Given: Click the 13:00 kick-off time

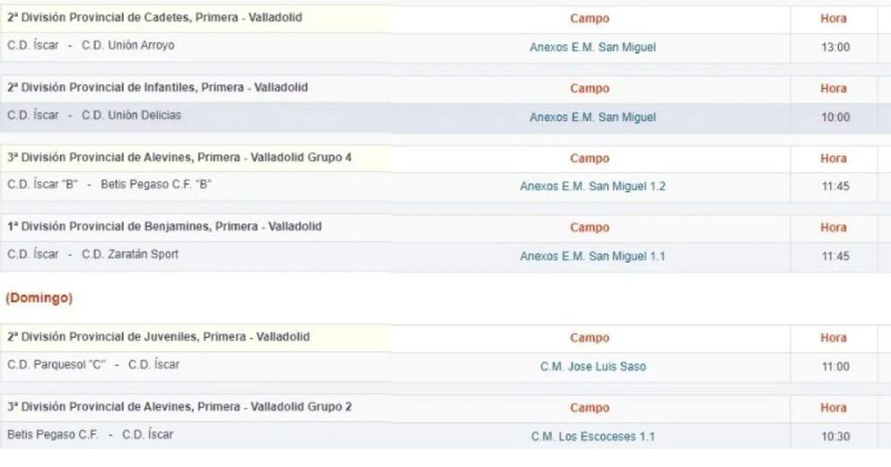Looking at the screenshot, I should tap(834, 48).
